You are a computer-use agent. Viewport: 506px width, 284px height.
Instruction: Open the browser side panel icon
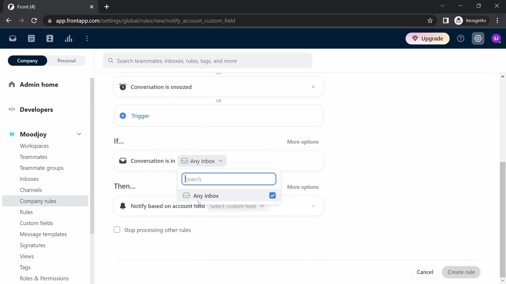(x=446, y=21)
